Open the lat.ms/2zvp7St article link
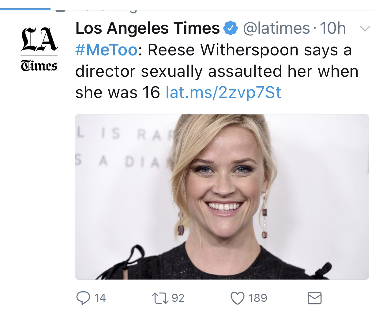This screenshot has width=375, height=310. 223,92
